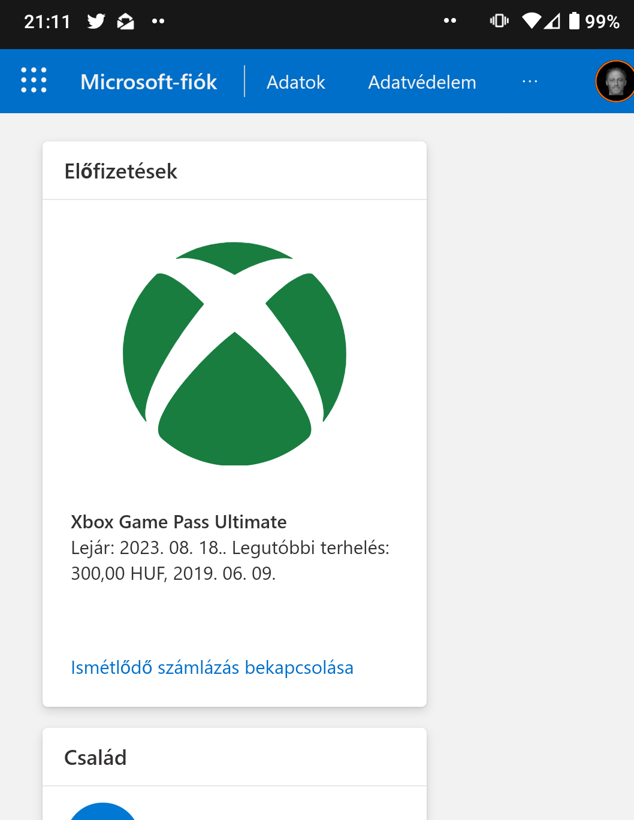634x820 pixels.
Task: Tap the 99% battery percentage
Action: (x=602, y=22)
